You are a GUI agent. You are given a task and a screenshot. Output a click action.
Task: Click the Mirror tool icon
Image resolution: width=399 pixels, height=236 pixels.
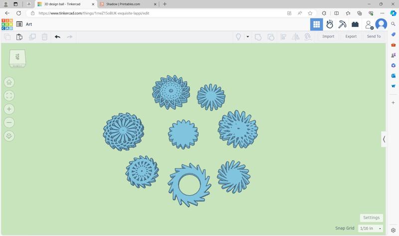295,37
